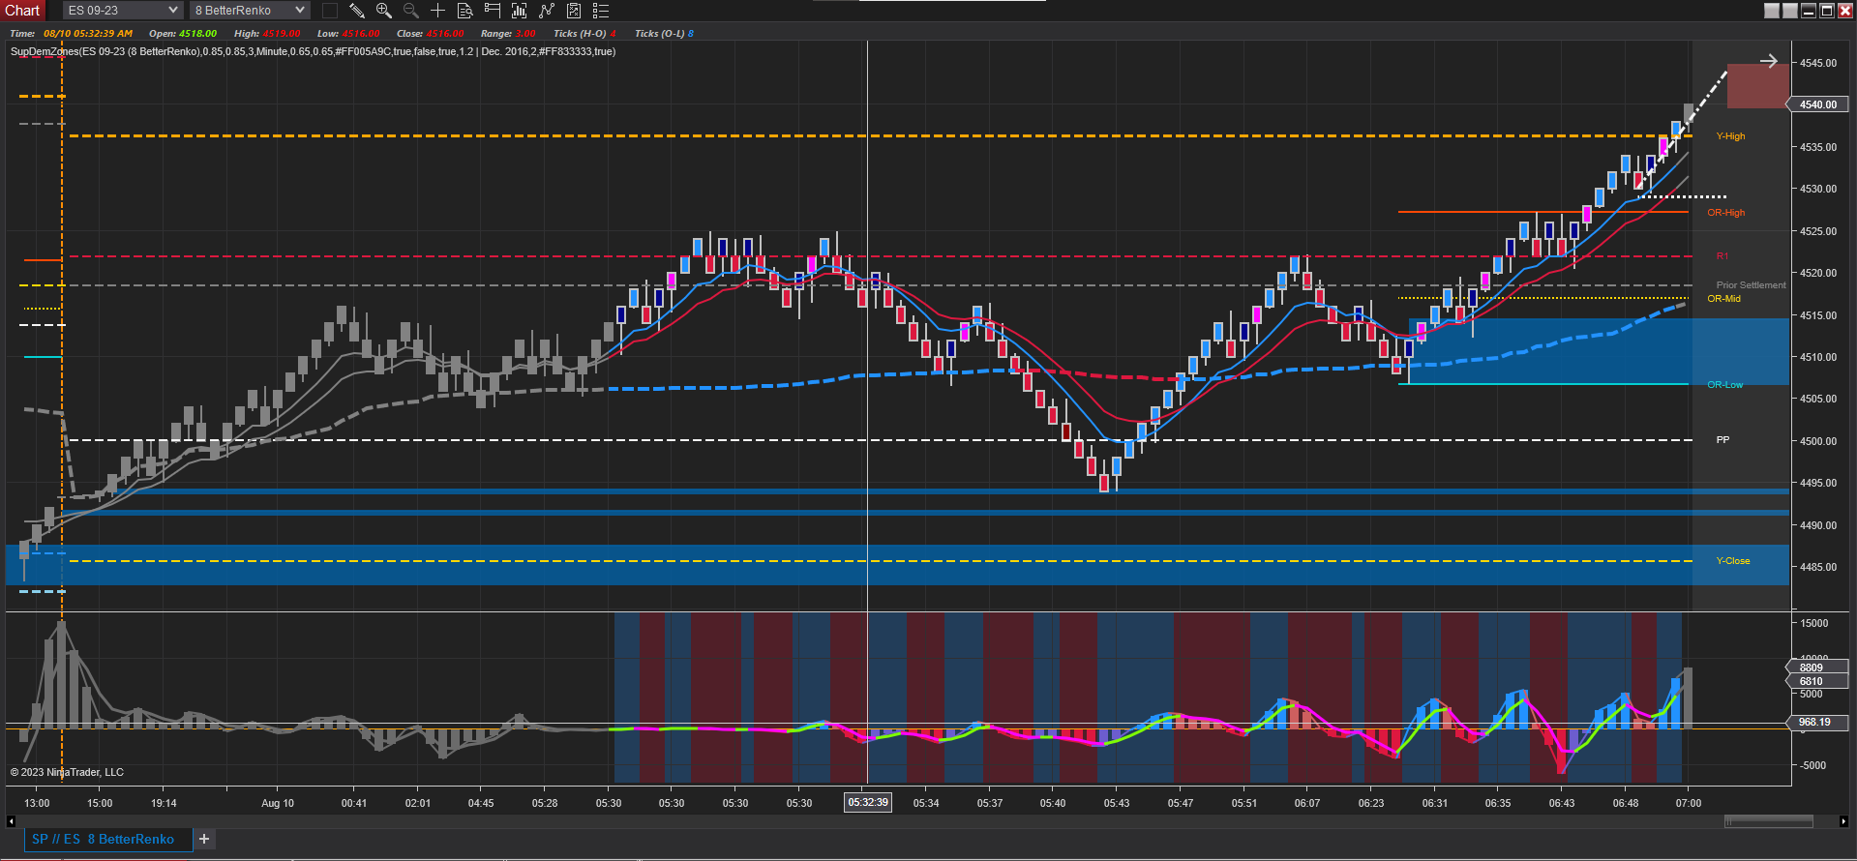Click the 4540.00 current price marker
Viewport: 1857px width, 861px height.
pyautogui.click(x=1819, y=104)
